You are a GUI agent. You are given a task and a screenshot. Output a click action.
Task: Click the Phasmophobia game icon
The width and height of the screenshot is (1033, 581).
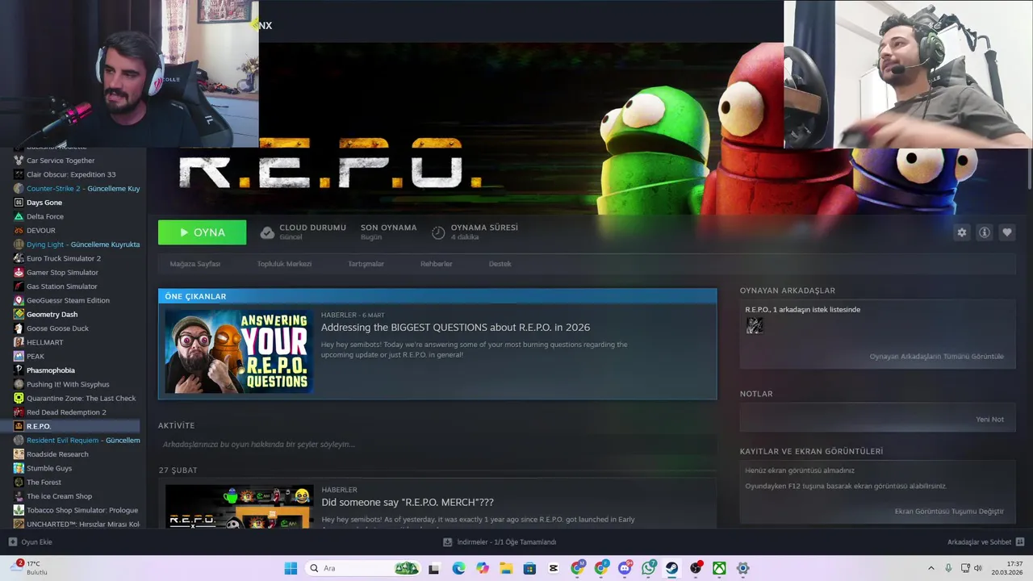pyautogui.click(x=19, y=370)
